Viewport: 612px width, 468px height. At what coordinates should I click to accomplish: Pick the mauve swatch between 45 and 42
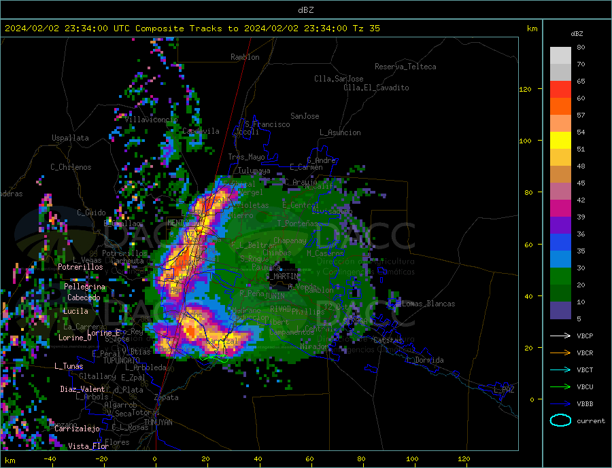[560, 191]
